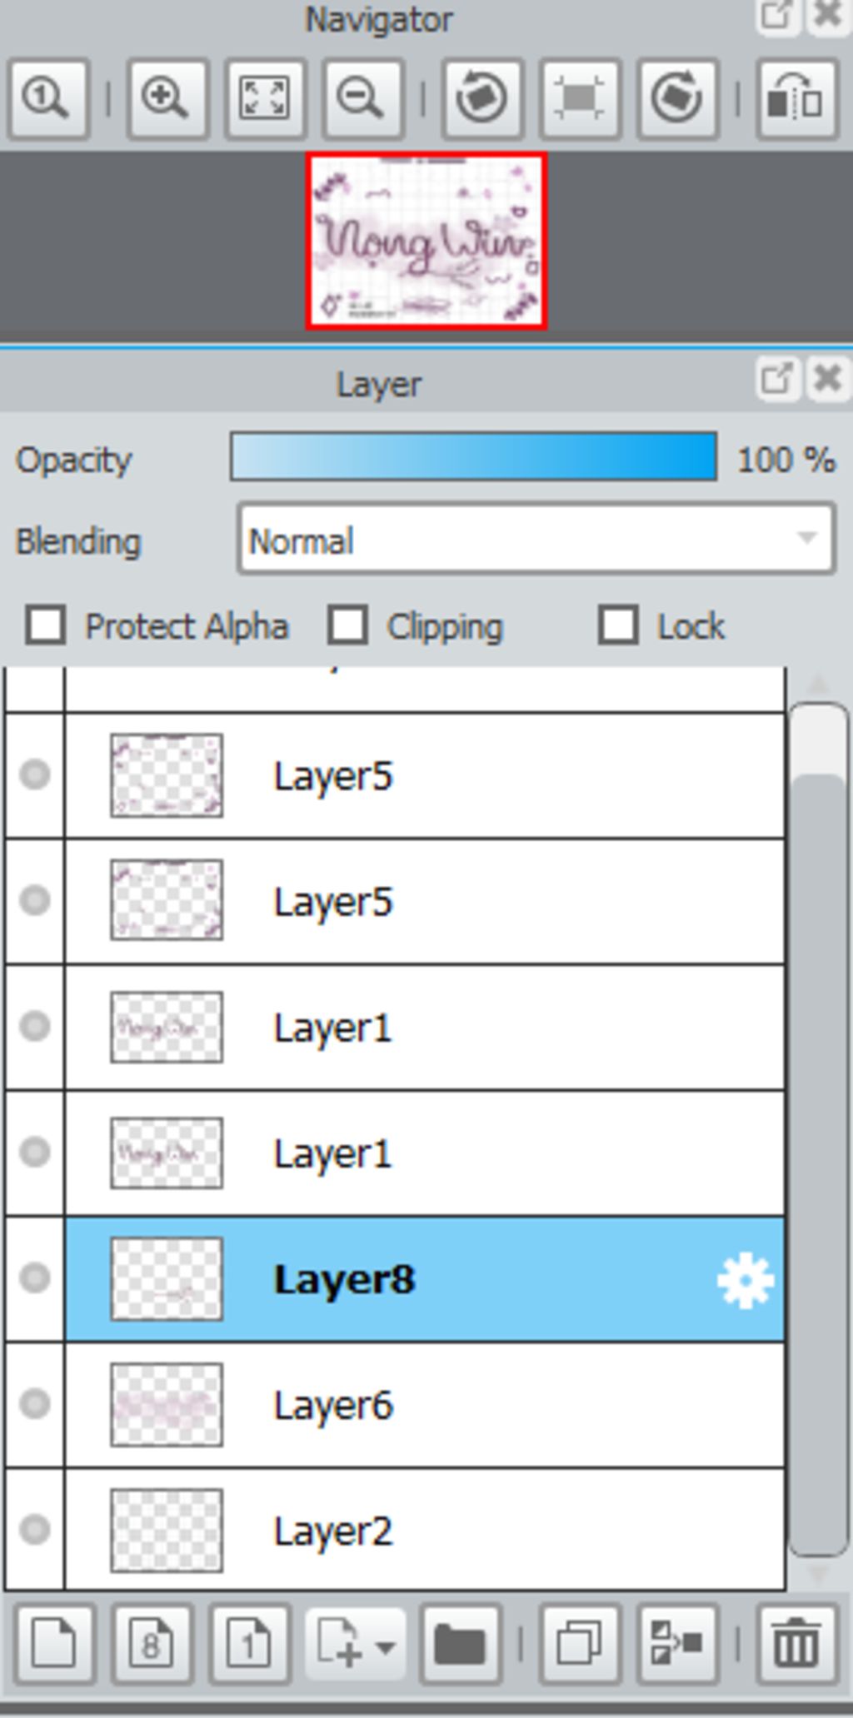
Task: Fit canvas to window in Navigator
Action: 264,98
